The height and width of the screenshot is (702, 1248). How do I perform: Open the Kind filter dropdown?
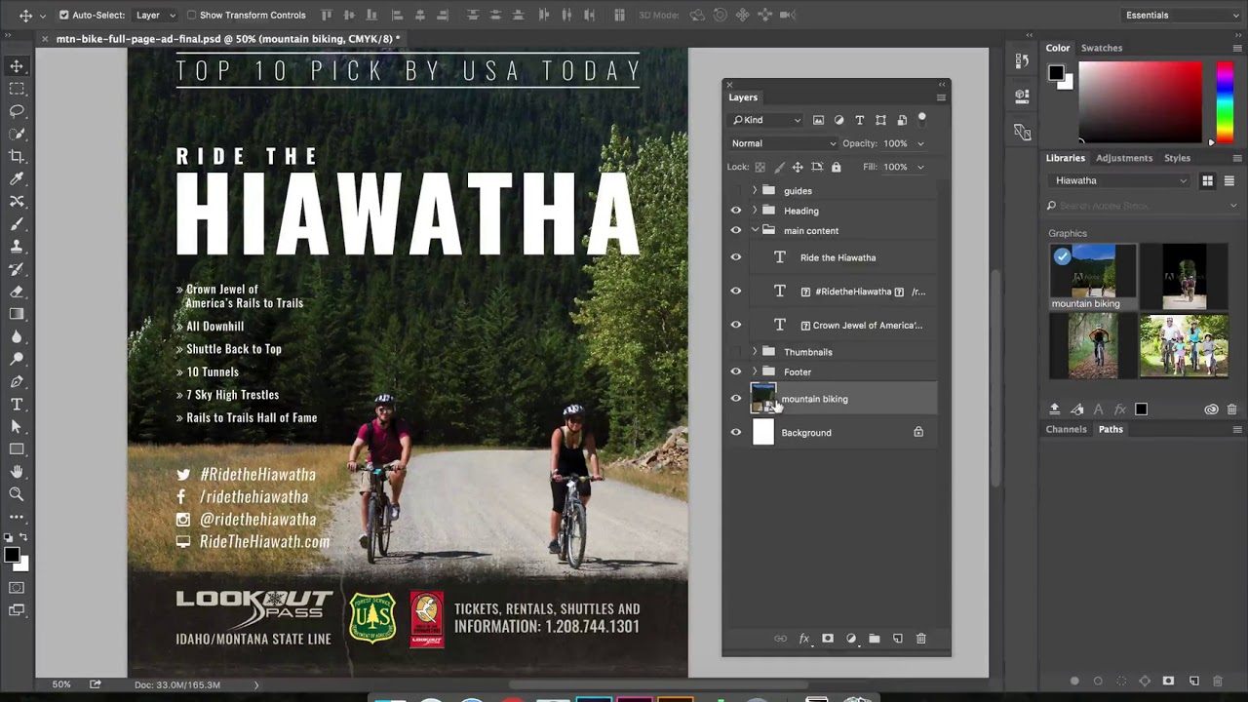[x=766, y=120]
